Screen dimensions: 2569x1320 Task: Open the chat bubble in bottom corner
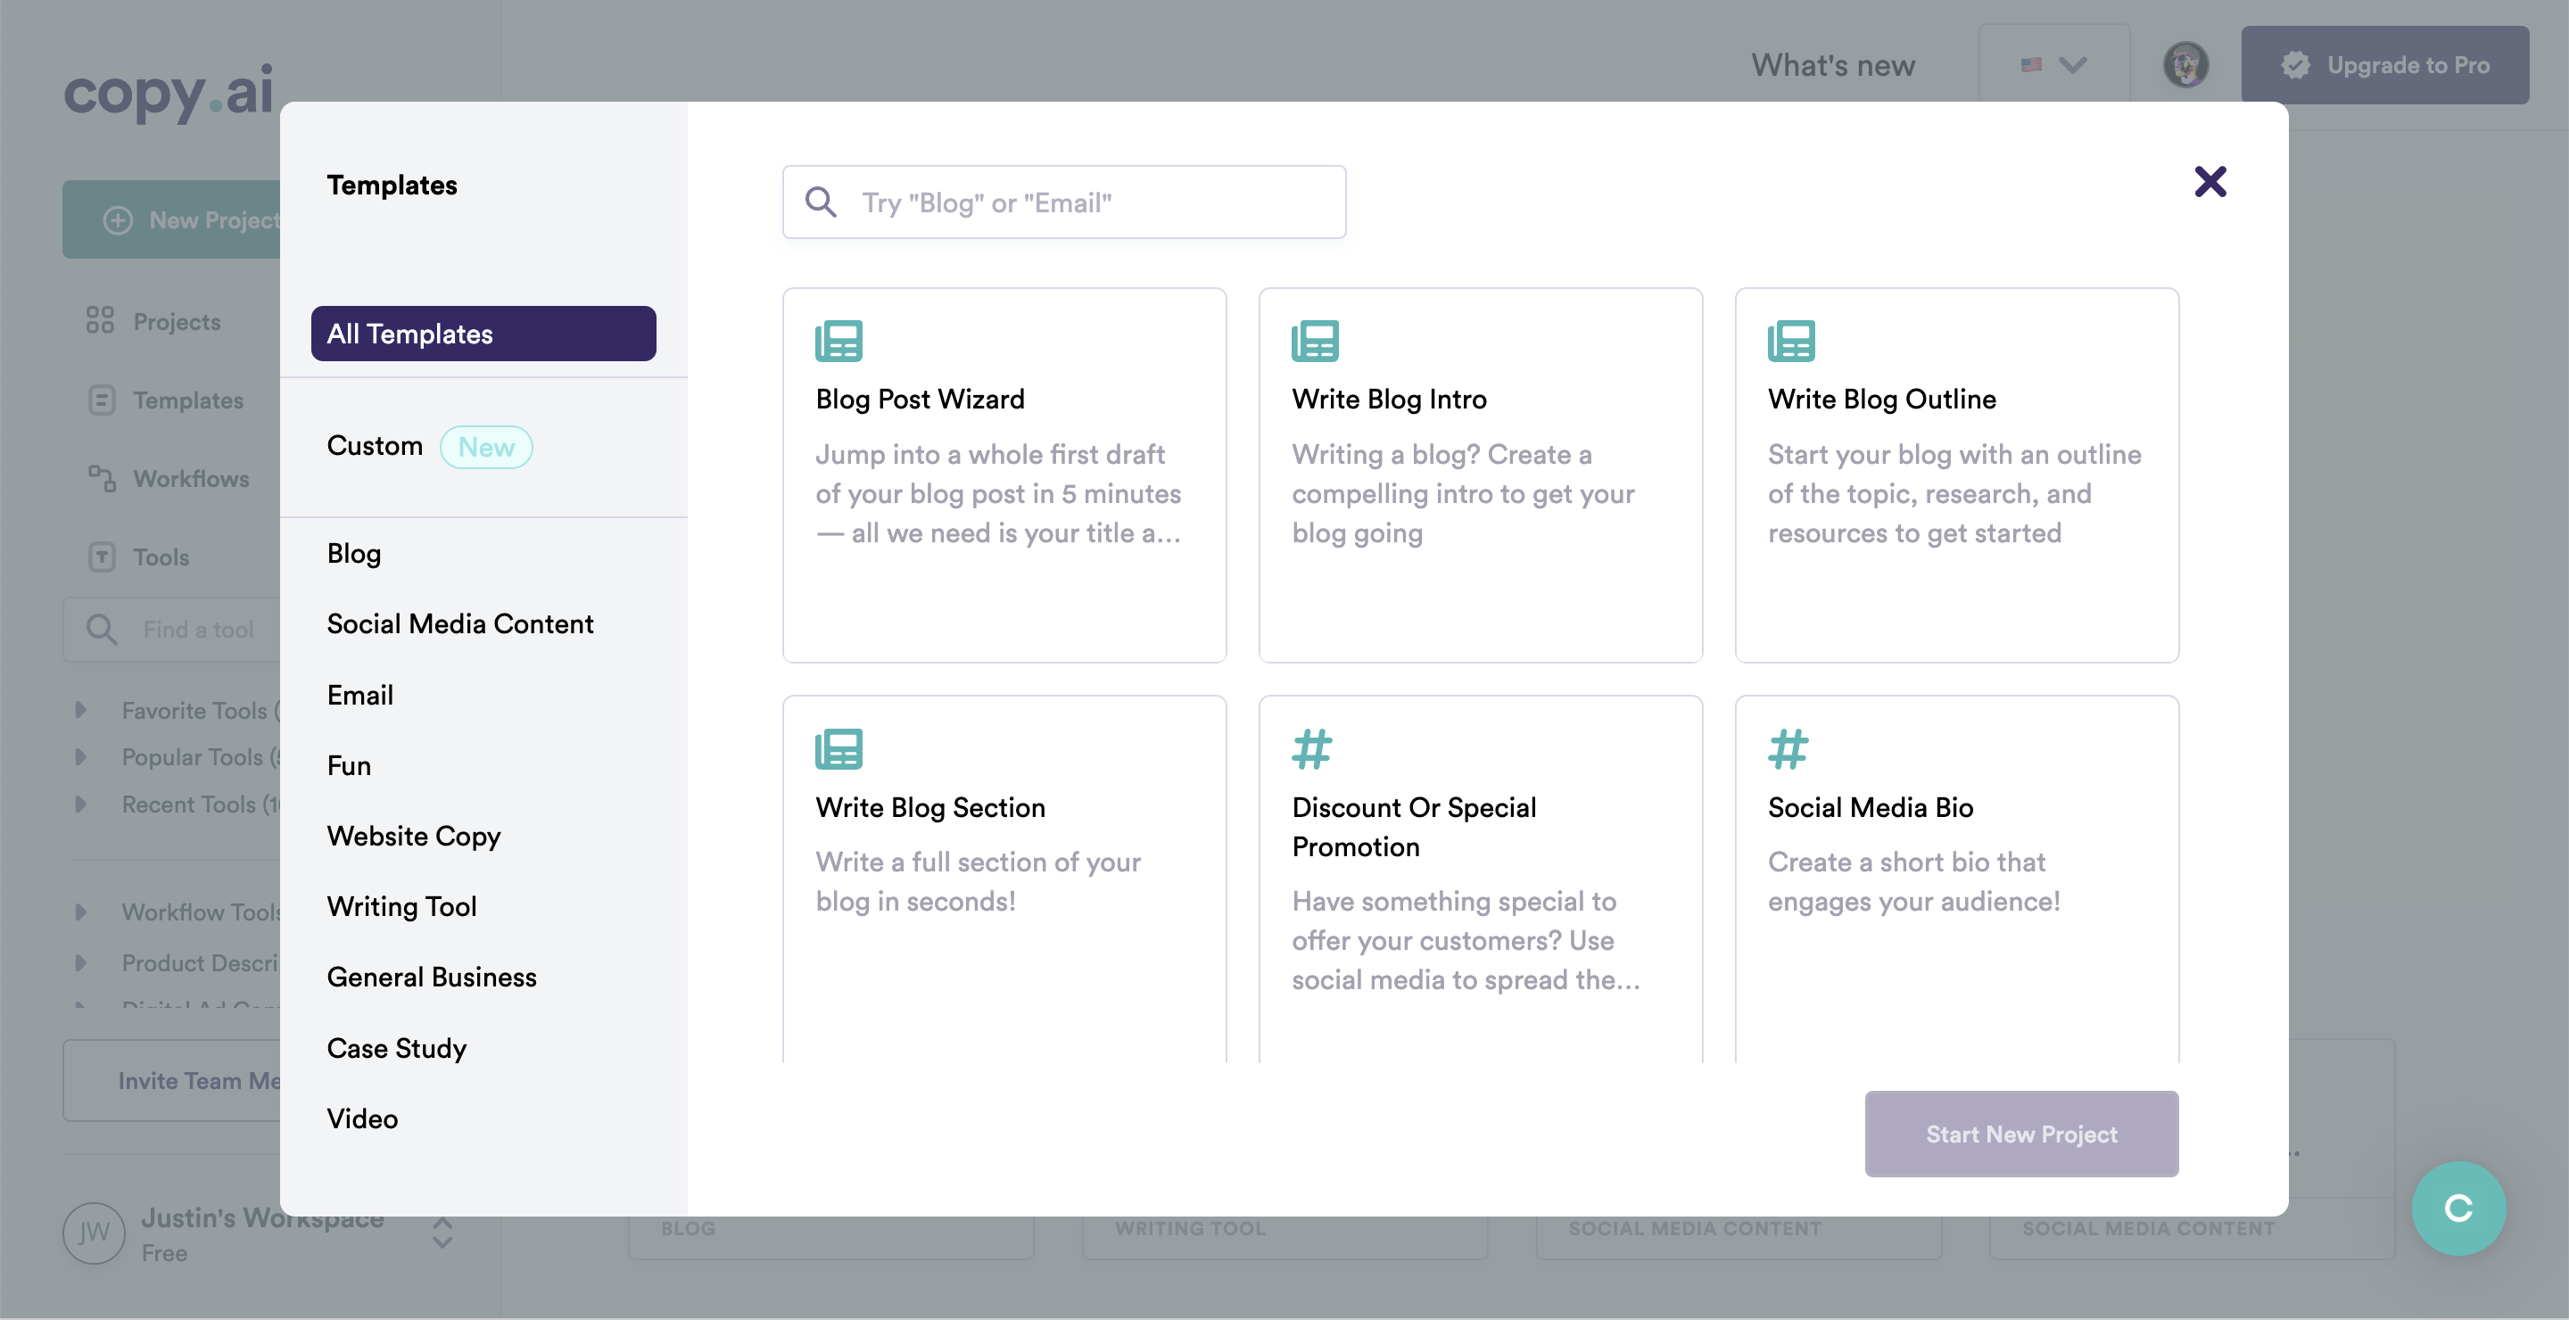pos(2458,1208)
